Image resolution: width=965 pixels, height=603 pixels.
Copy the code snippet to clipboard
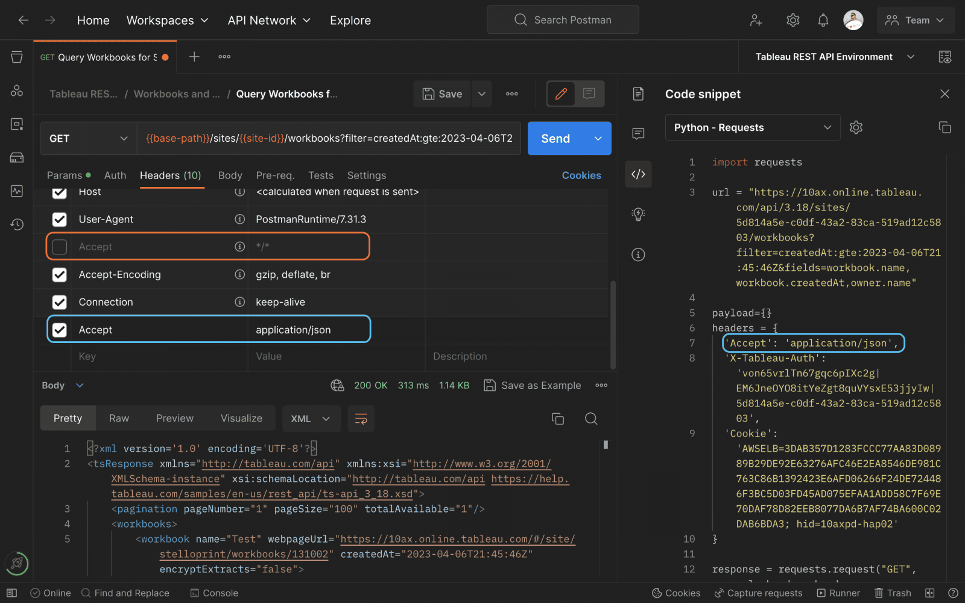pos(944,127)
